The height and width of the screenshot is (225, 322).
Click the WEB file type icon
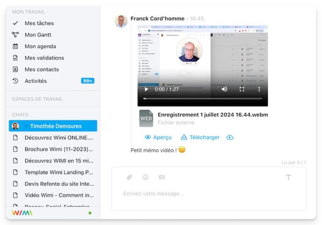pyautogui.click(x=146, y=119)
